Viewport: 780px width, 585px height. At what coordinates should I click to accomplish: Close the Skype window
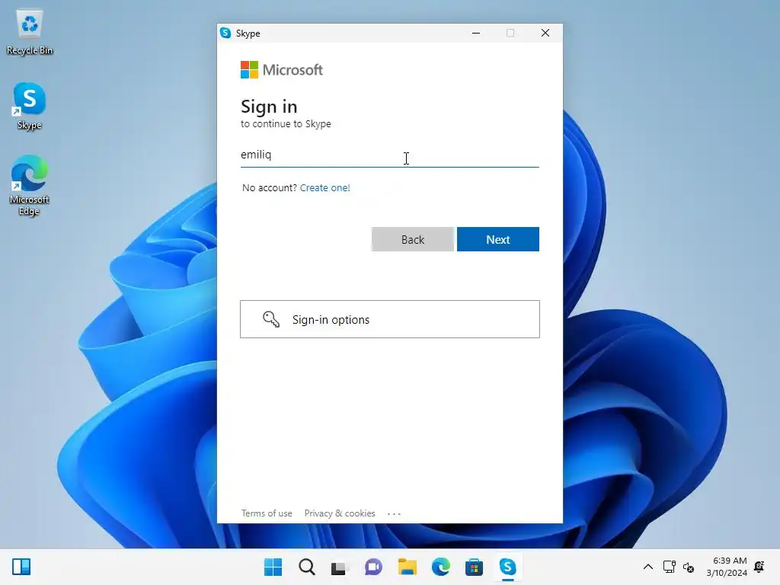tap(545, 33)
